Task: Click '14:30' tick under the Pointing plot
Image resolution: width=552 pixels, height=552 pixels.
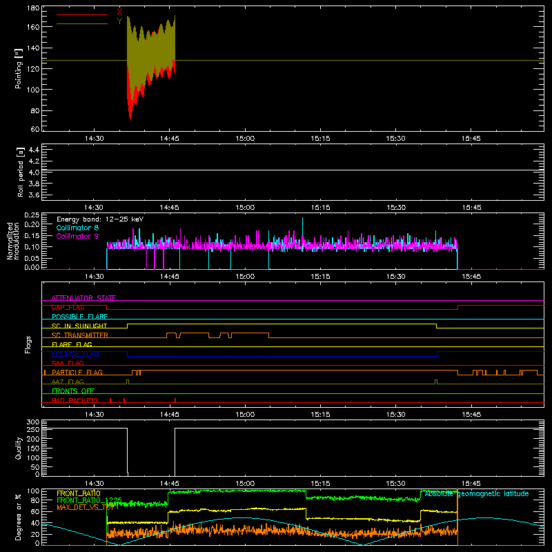Action: click(x=95, y=139)
